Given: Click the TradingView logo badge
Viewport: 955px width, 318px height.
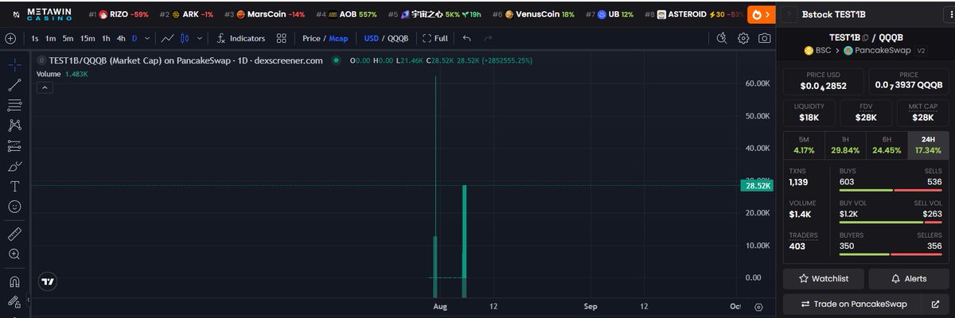Looking at the screenshot, I should [49, 281].
